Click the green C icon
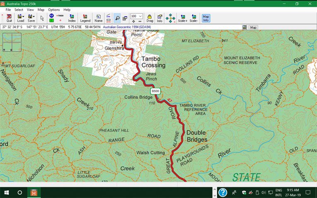The height and width of the screenshot is (198, 317). click(x=51, y=20)
